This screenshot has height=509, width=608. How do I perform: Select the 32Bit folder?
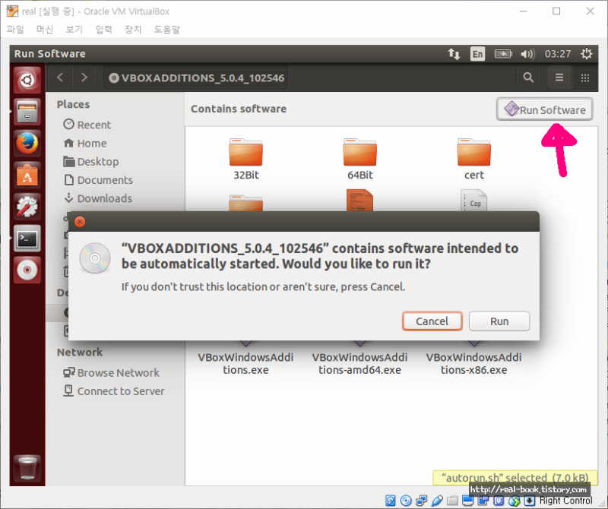[x=245, y=159]
